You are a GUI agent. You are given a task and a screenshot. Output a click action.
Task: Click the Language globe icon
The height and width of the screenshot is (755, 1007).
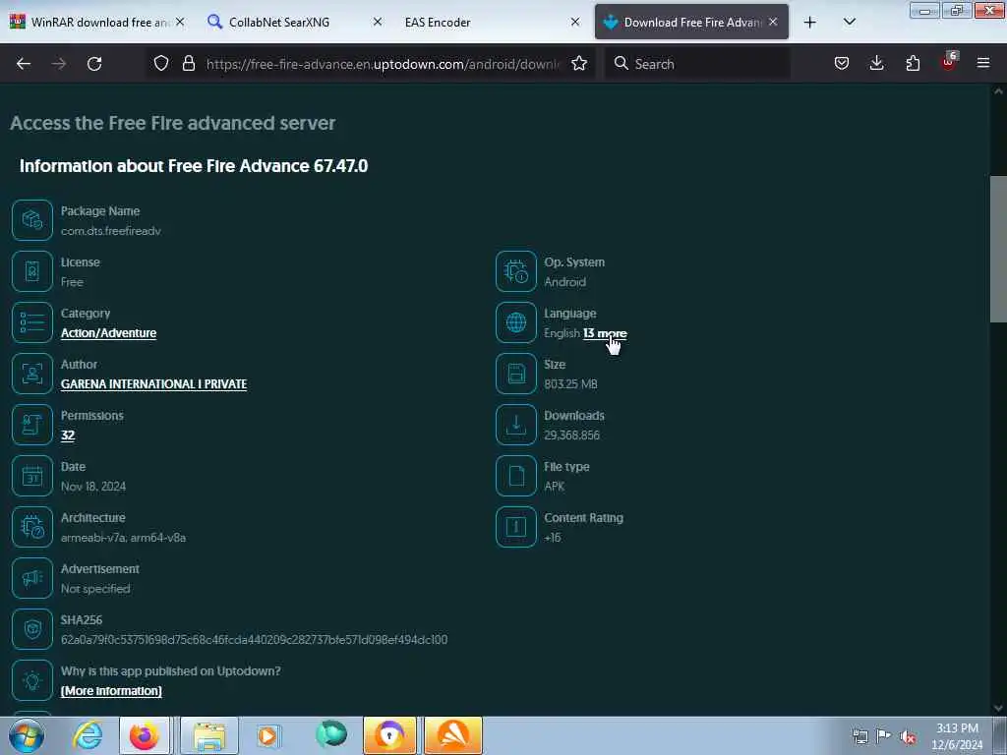[515, 322]
